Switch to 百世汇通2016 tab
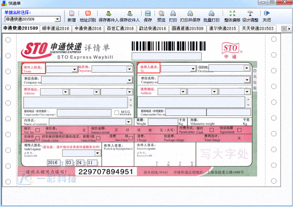 (120, 29)
